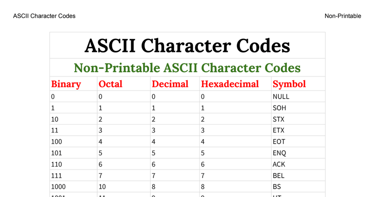Click the 'Non-Printable' header text at top right

pos(343,16)
